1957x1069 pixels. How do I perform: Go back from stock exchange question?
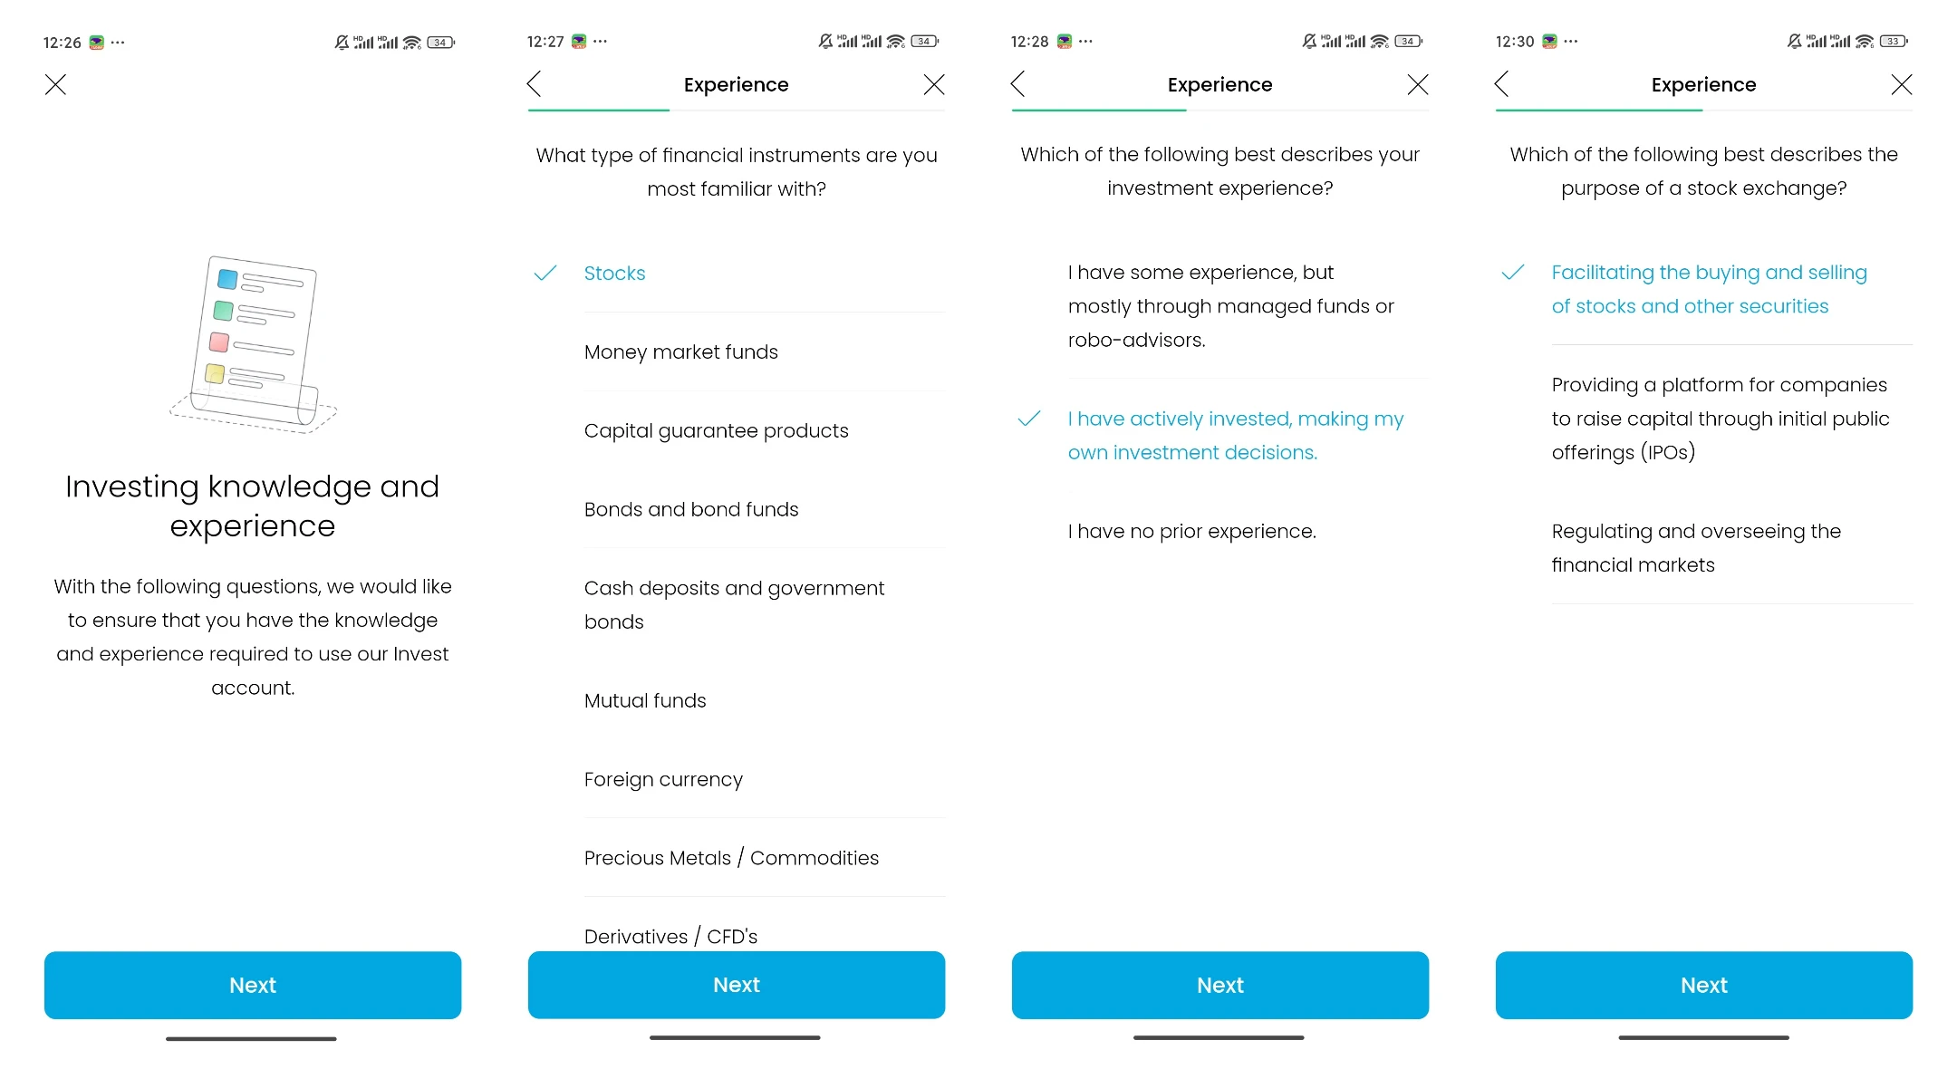1502,84
